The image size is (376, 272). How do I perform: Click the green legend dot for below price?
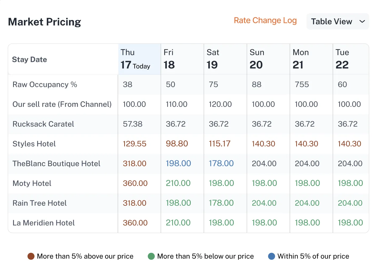[x=151, y=256]
